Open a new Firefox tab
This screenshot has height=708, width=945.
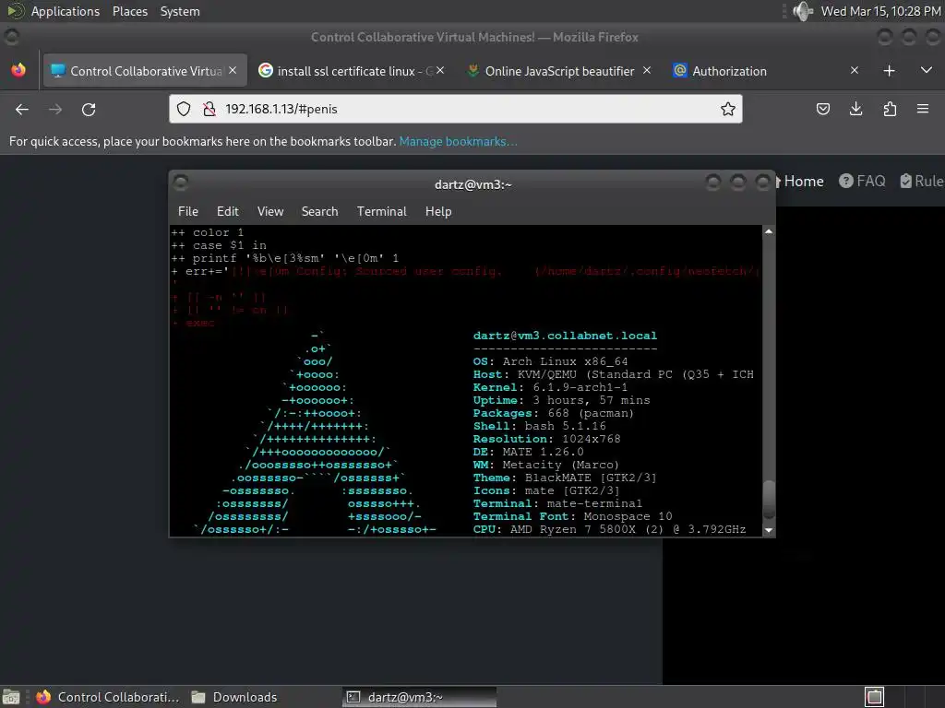coord(889,71)
